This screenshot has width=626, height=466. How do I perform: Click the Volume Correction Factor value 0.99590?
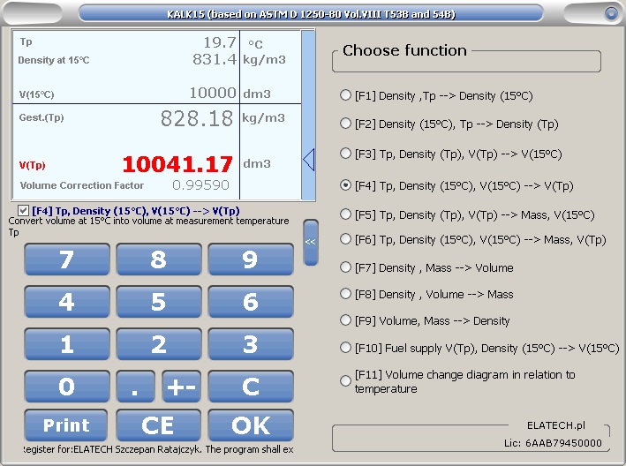point(200,185)
